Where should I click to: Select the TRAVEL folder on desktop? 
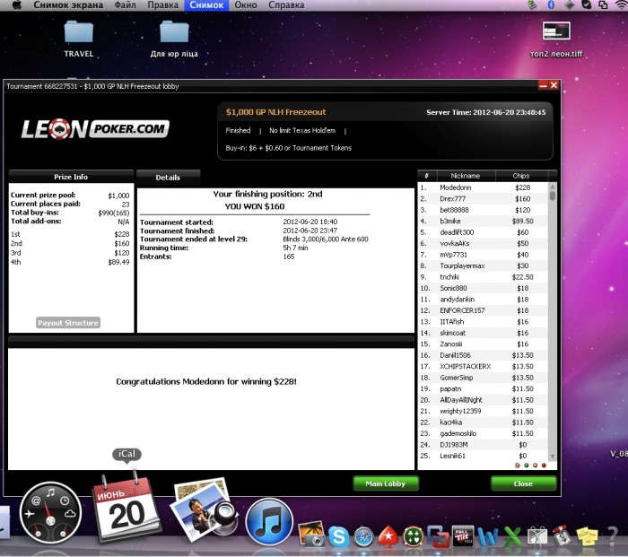79,39
